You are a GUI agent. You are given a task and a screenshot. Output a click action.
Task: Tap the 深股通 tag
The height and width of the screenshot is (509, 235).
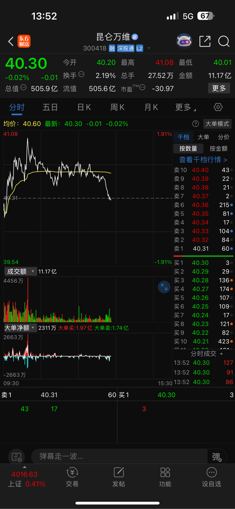click(126, 48)
